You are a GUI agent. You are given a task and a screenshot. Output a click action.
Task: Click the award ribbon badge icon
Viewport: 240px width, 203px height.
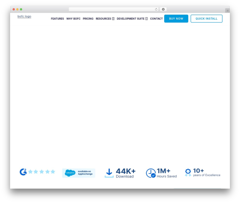coord(188,173)
